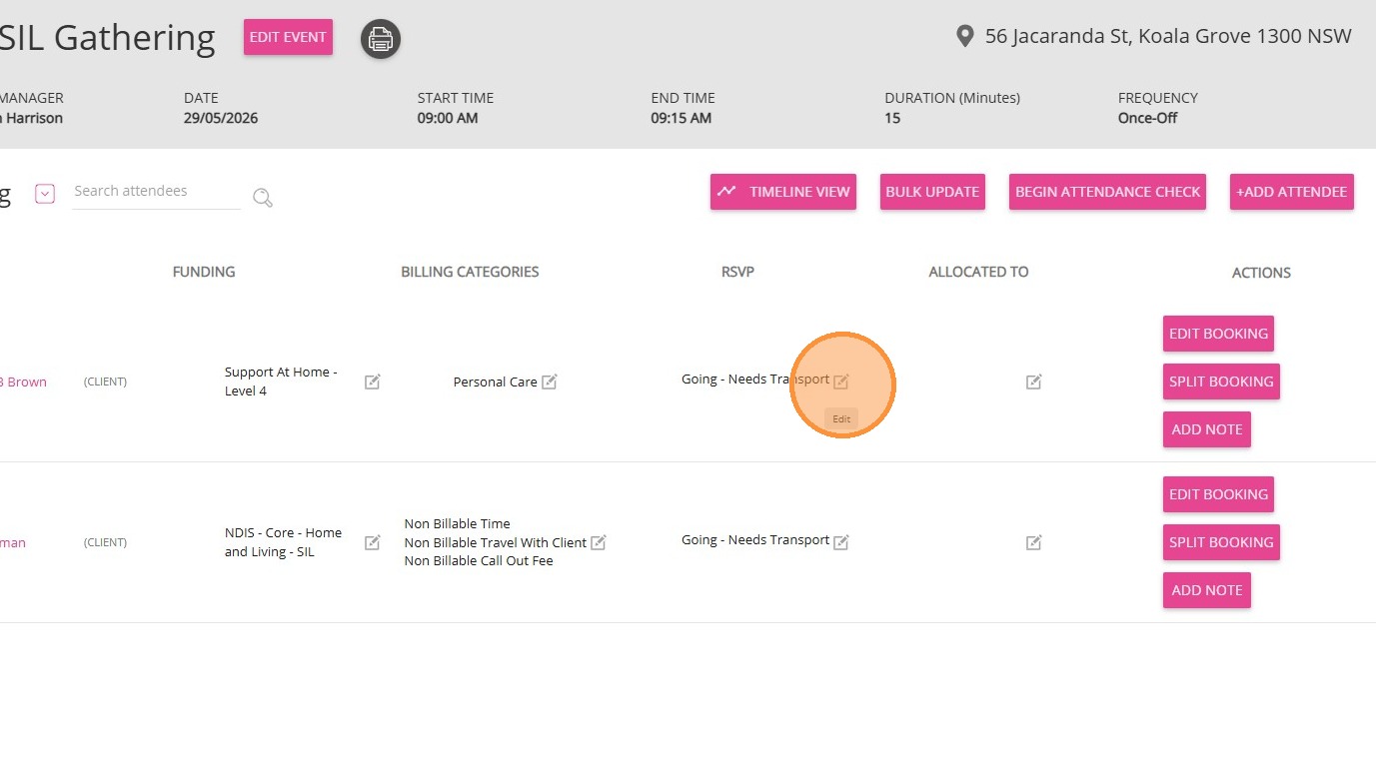Split Booking for Brown's row
Image resolution: width=1376 pixels, height=768 pixels.
1221,382
